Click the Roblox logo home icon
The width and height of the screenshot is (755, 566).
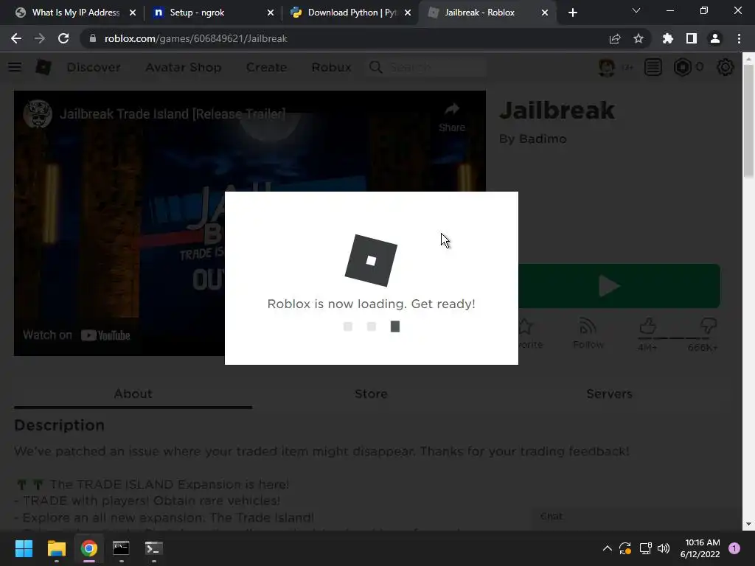44,67
